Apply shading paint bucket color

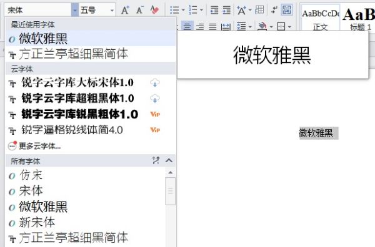[262, 26]
